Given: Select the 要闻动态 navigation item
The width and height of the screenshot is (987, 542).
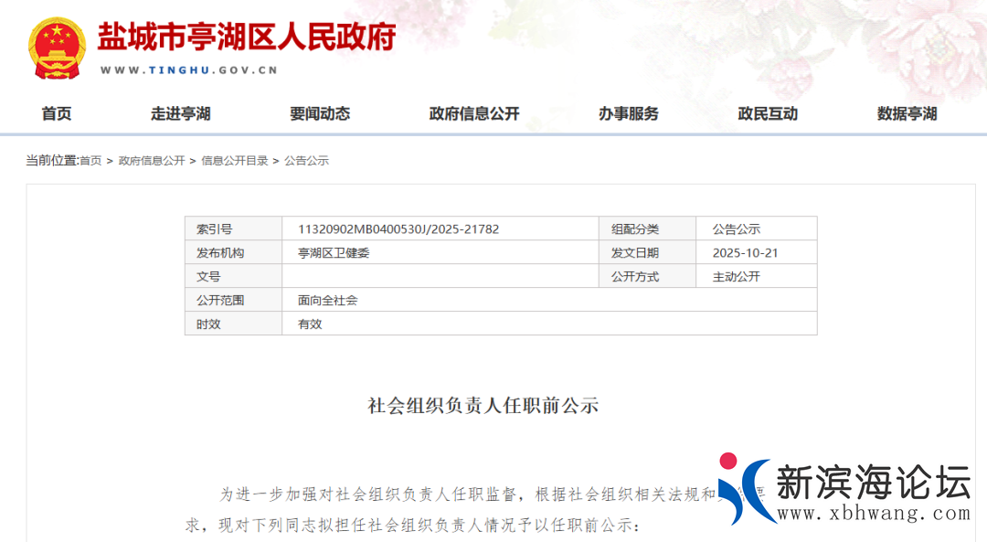Looking at the screenshot, I should 320,114.
